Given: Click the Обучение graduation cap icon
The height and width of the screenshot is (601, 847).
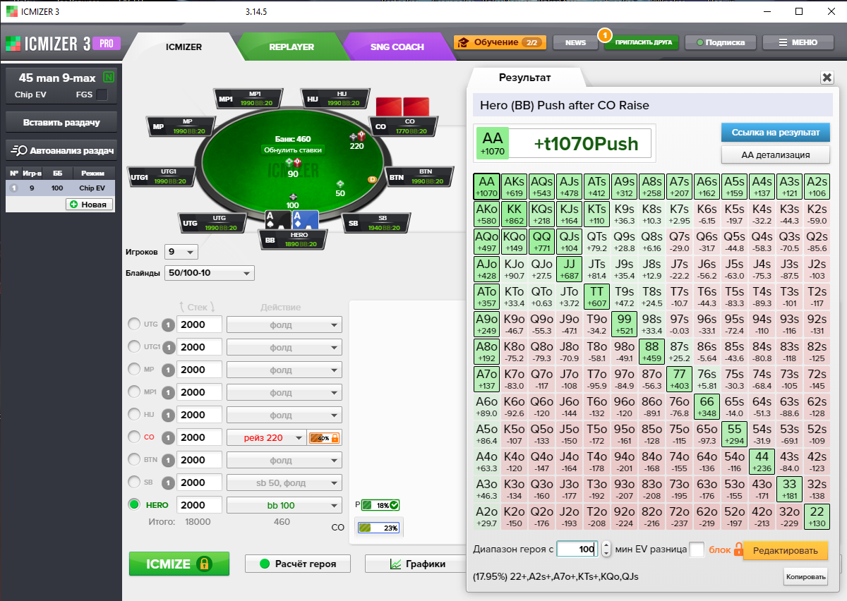Looking at the screenshot, I should point(464,42).
